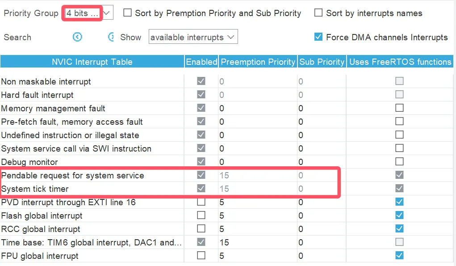Click the Sub Priority column header
456x266 pixels.
click(322, 62)
